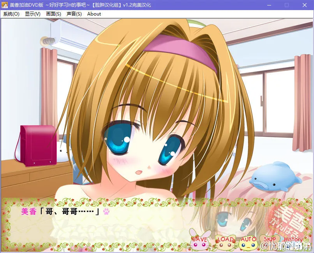Click the application icon in the title bar
The height and width of the screenshot is (253, 314).
pyautogui.click(x=5, y=5)
